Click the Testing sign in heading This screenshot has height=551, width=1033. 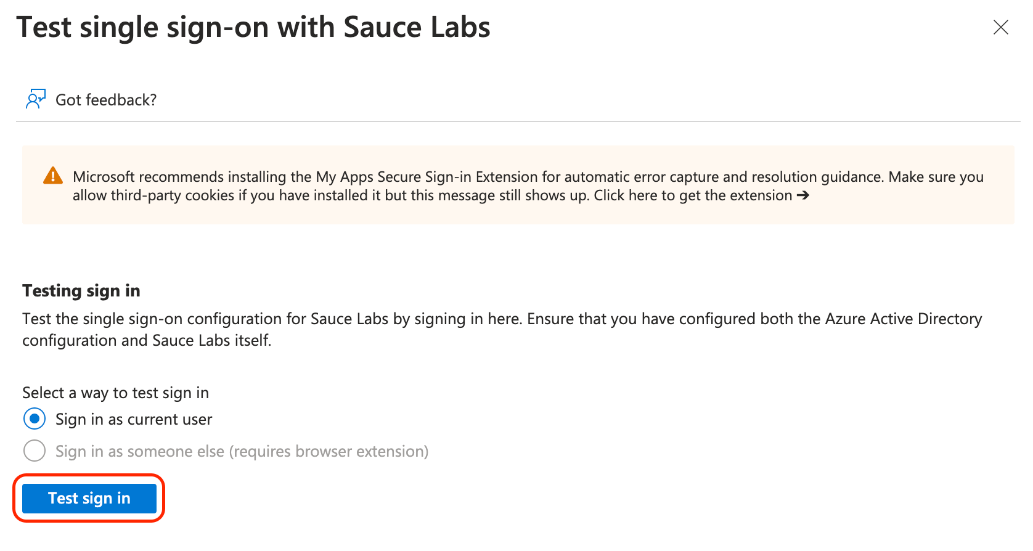click(81, 290)
